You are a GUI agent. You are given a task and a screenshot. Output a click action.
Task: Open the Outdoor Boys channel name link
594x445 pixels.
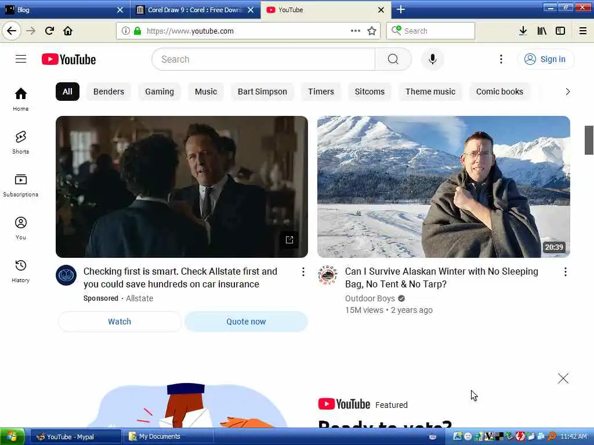(x=370, y=298)
